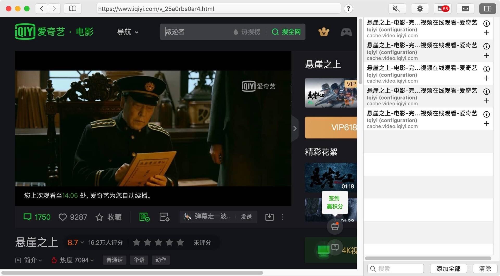This screenshot has width=500, height=276.
Task: Go back with the browser back arrow
Action: click(42, 9)
